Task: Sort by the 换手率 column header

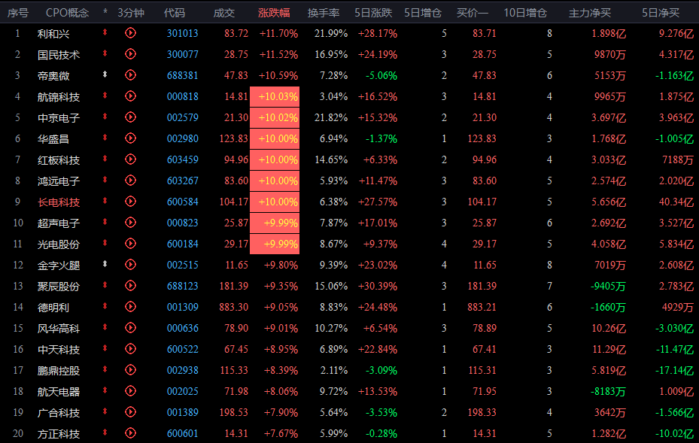Action: (324, 13)
